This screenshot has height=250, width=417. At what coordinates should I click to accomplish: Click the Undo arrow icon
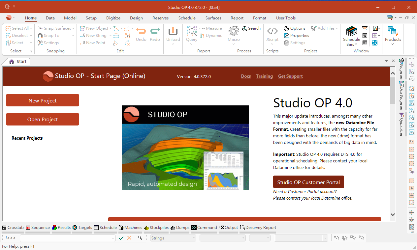pyautogui.click(x=141, y=31)
